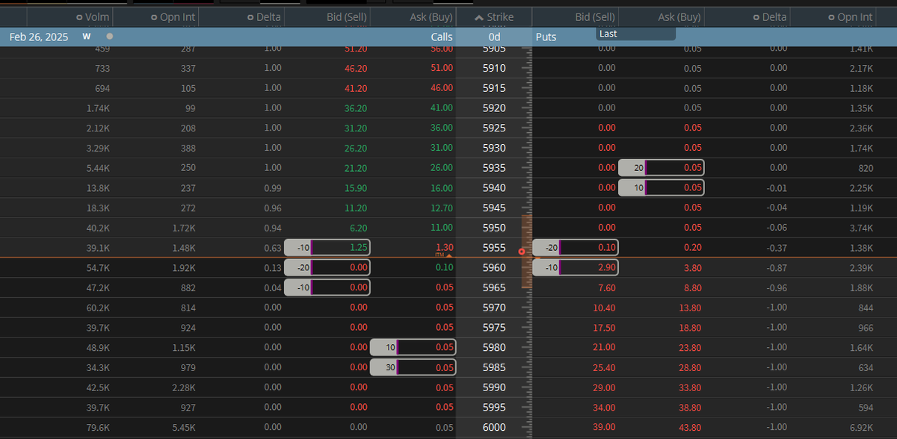Click calls delta 0.63
897x439 pixels.
pos(273,248)
